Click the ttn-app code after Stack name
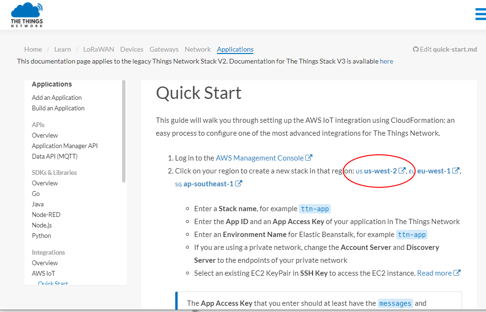486x312 pixels. [315, 209]
